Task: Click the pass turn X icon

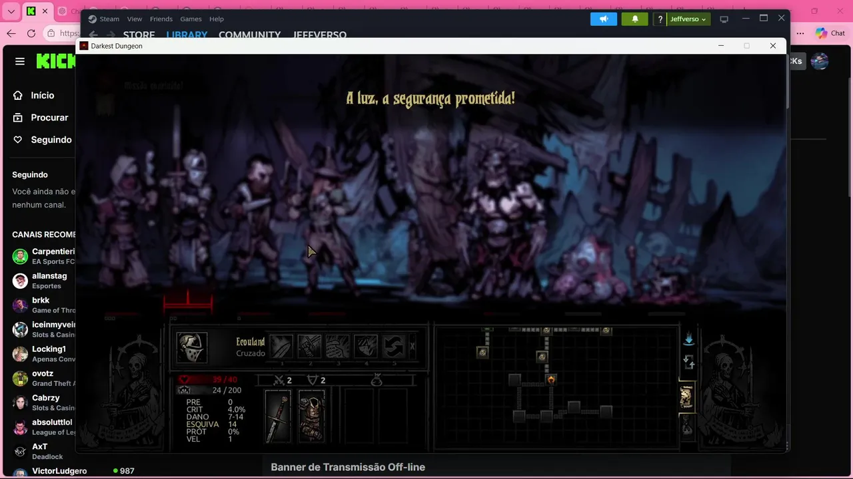Action: pyautogui.click(x=413, y=347)
